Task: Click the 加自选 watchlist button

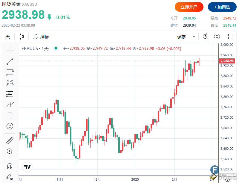Action: coord(222,7)
